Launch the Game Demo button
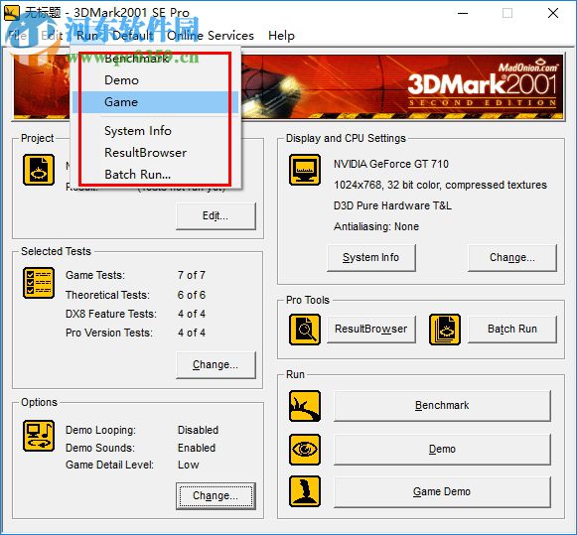The height and width of the screenshot is (535, 577). [x=442, y=492]
